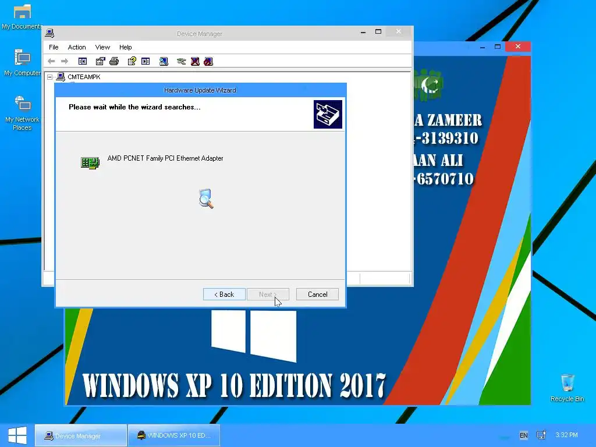Image resolution: width=596 pixels, height=447 pixels.
Task: Switch to Device Manager taskbar button
Action: click(x=81, y=435)
